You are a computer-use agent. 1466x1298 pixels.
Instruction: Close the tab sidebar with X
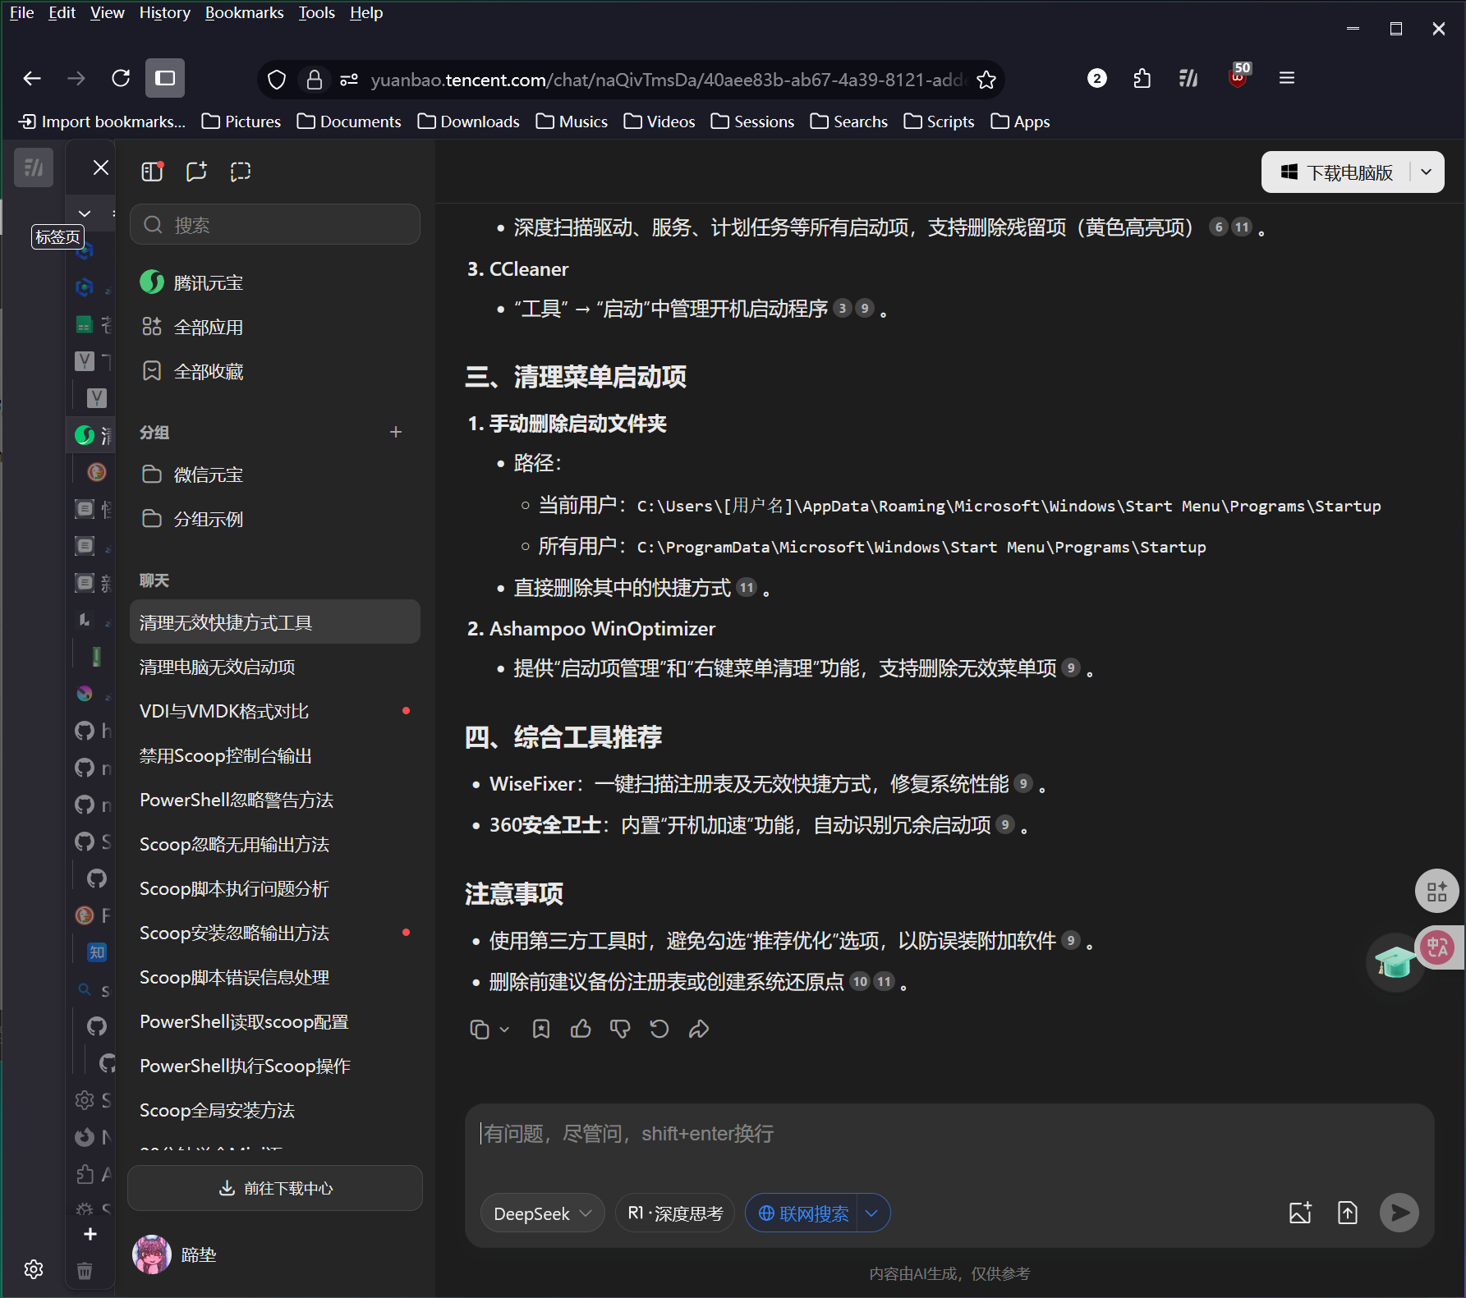101,168
